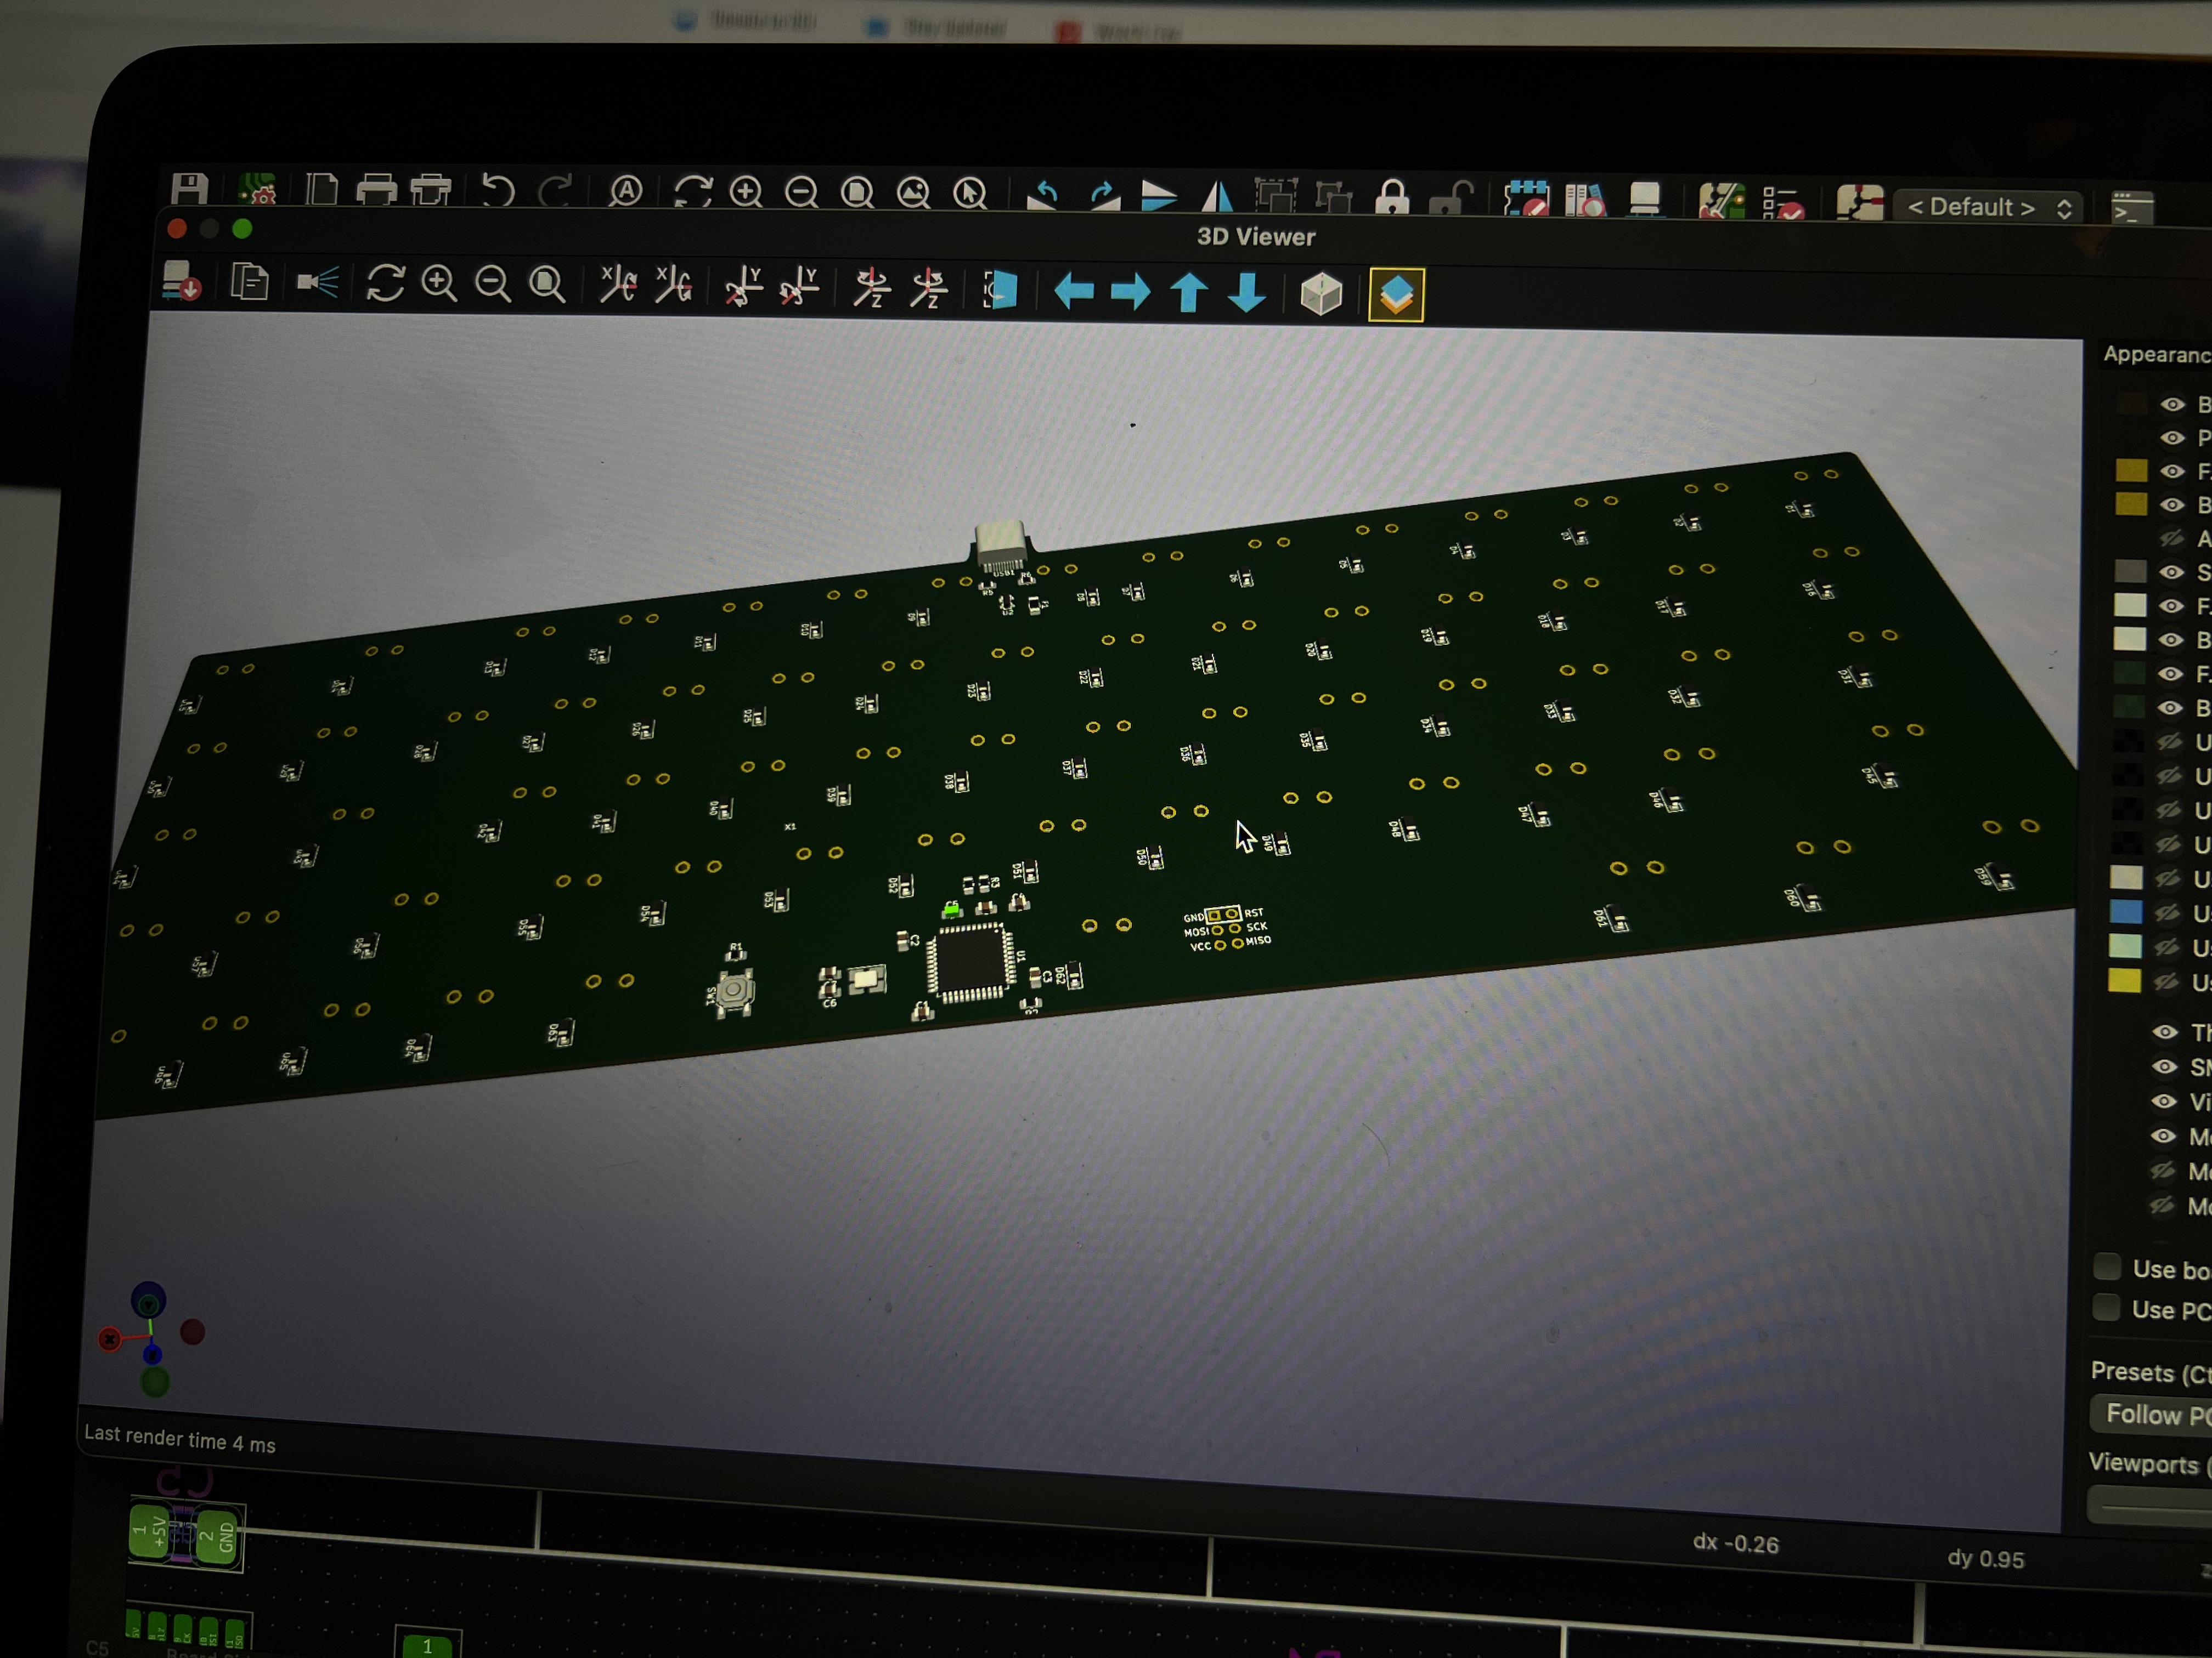Click the blue color swatch in the Appearance panel
The width and height of the screenshot is (2212, 1658).
point(2126,911)
